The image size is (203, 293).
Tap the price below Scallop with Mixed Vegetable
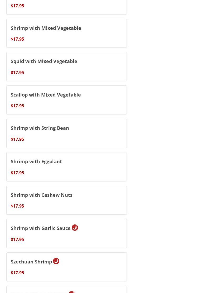[x=17, y=106]
